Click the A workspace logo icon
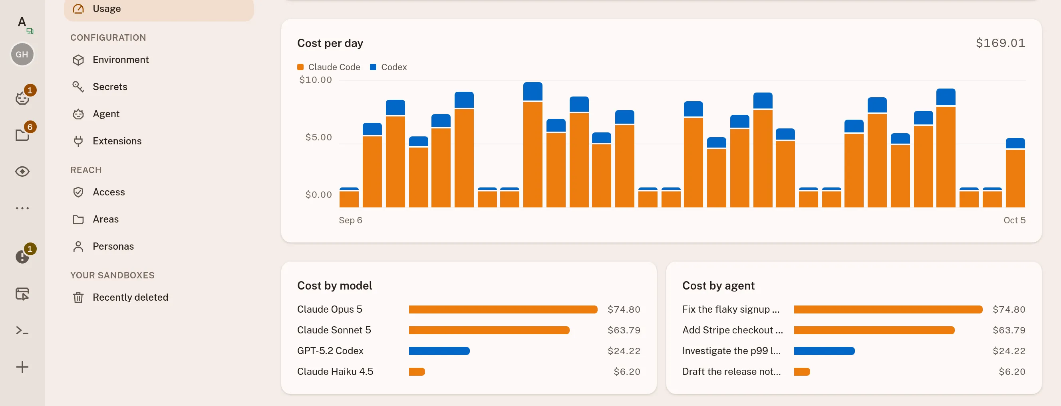 [23, 23]
